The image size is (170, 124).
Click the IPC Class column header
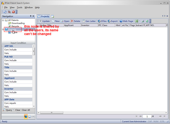106,25
